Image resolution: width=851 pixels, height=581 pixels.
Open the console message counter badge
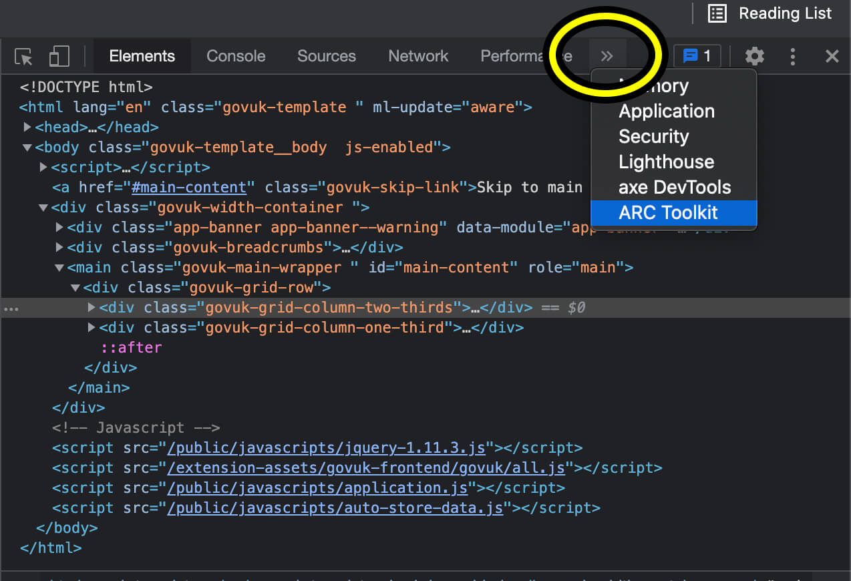pyautogui.click(x=697, y=56)
